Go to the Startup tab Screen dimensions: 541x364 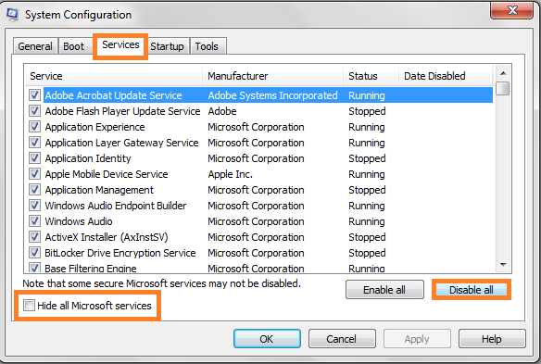pos(167,46)
